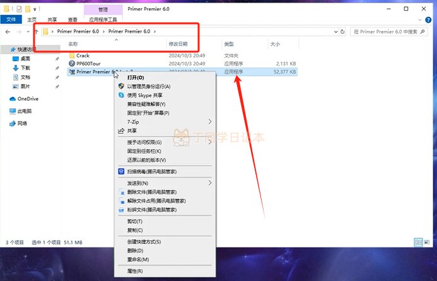Viewport: 437px width, 281px height.
Task: Expand the chevron after the last breadcrumb
Action: 155,32
